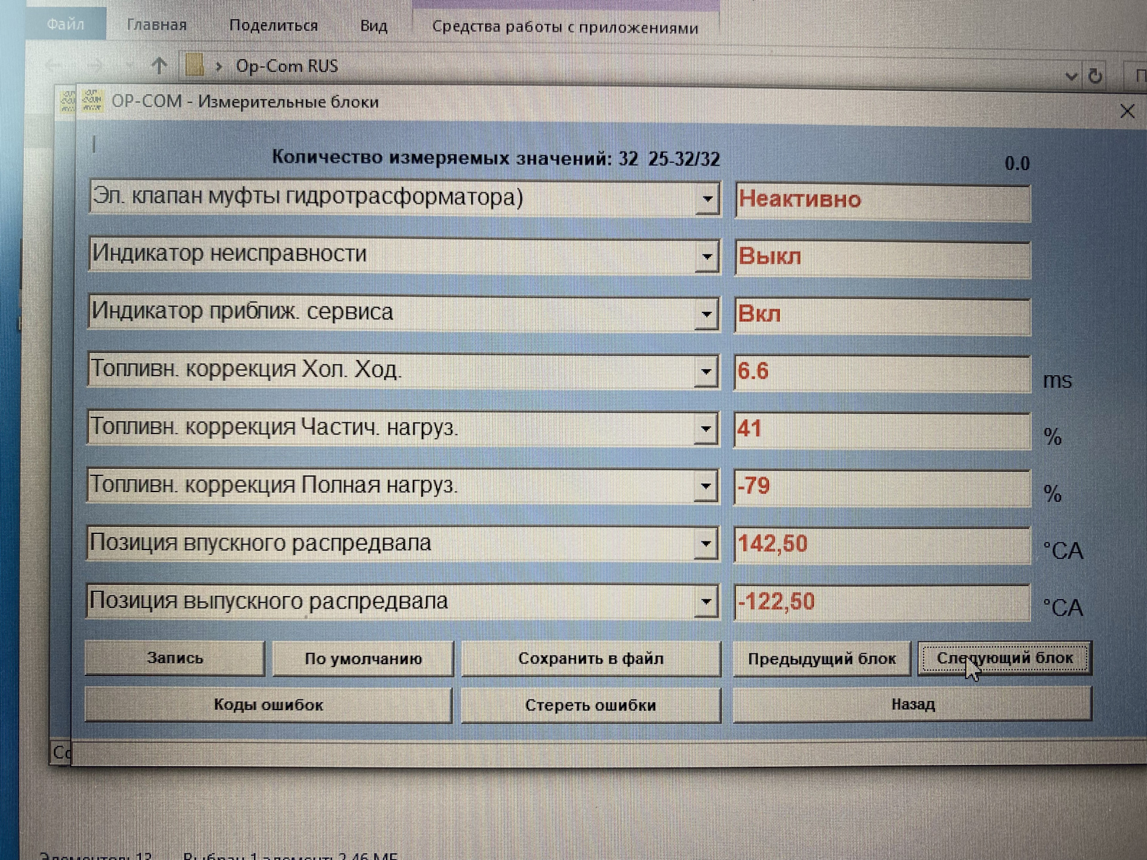Click the Стереть ошибки button
This screenshot has width=1147, height=860.
[590, 705]
